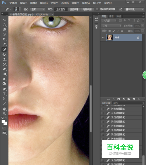This screenshot has height=165, width=146.
Task: Select the Sponge tool
Action: point(4,84)
